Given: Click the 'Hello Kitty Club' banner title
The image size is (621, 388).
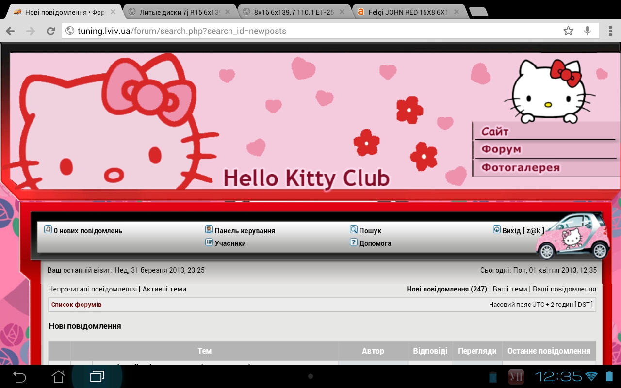Looking at the screenshot, I should point(307,179).
